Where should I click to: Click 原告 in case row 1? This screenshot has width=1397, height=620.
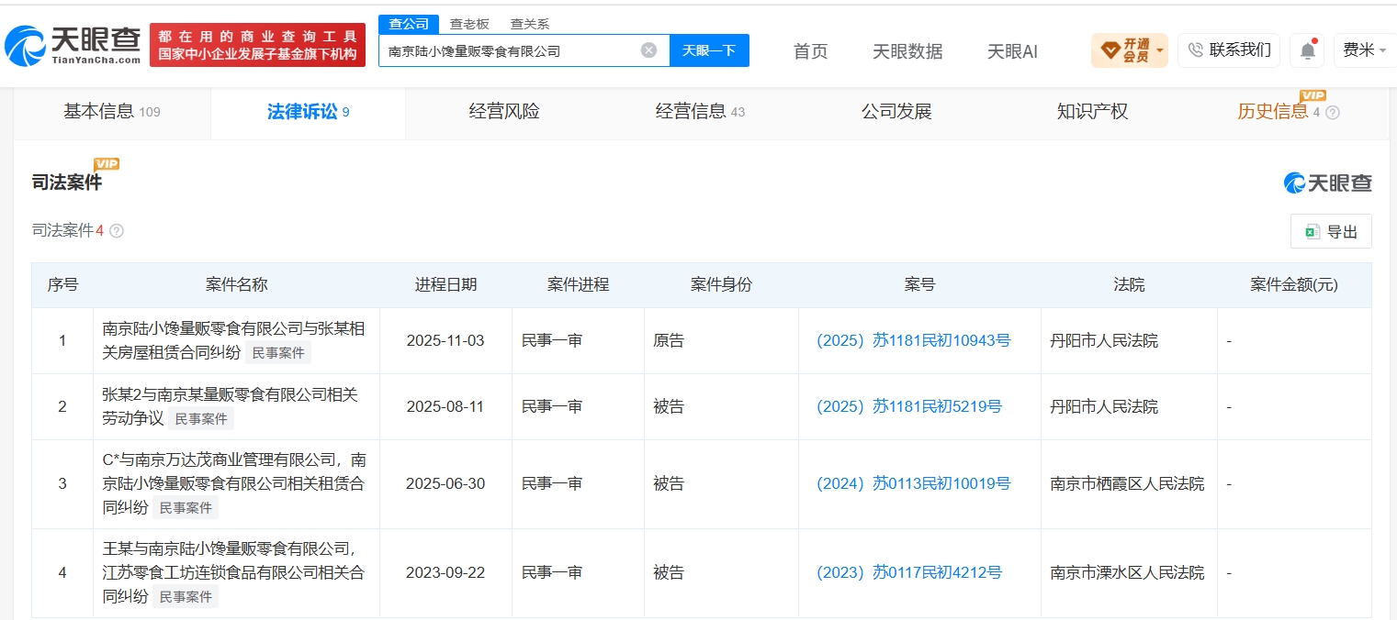669,340
